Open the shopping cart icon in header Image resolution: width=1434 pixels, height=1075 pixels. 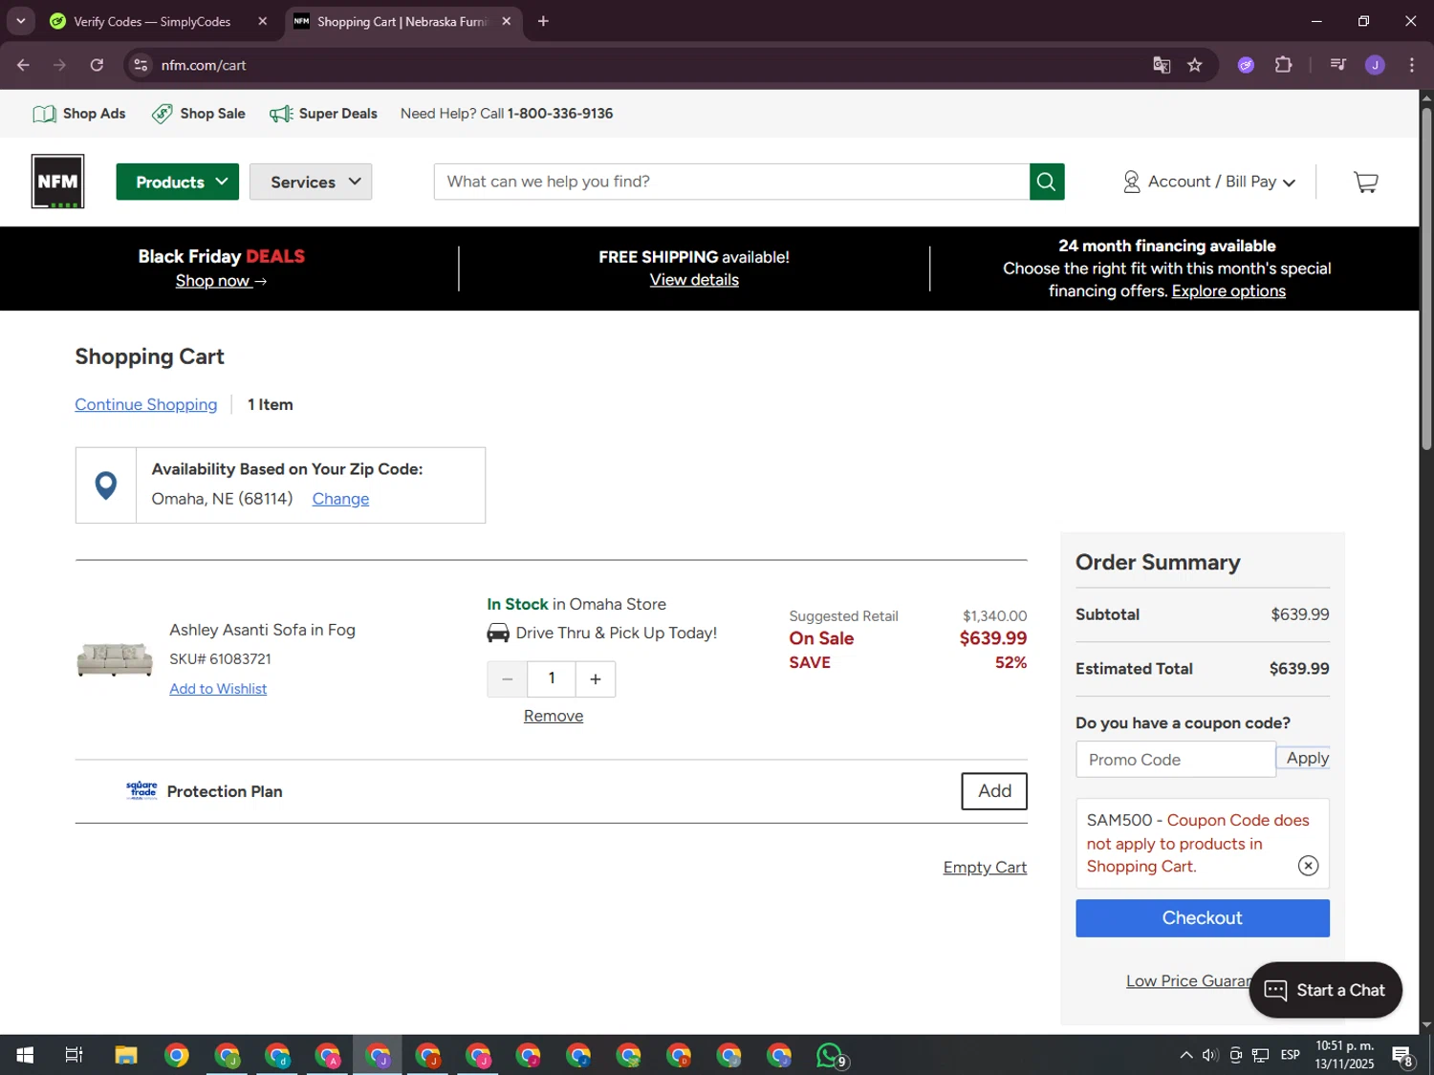click(1366, 182)
